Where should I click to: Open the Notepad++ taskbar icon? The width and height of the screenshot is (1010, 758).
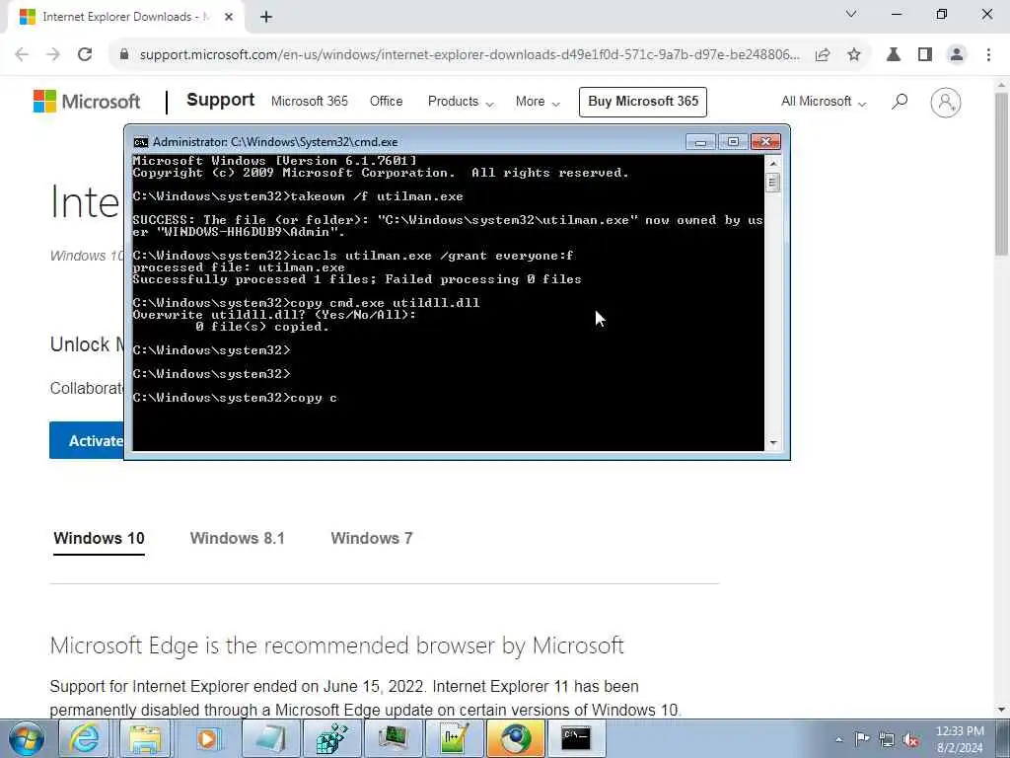(454, 738)
